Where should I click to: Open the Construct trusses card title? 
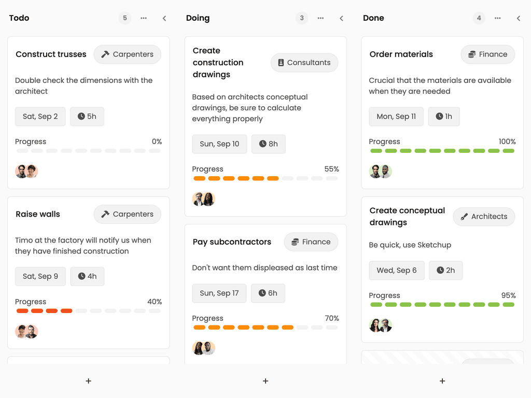(x=51, y=54)
